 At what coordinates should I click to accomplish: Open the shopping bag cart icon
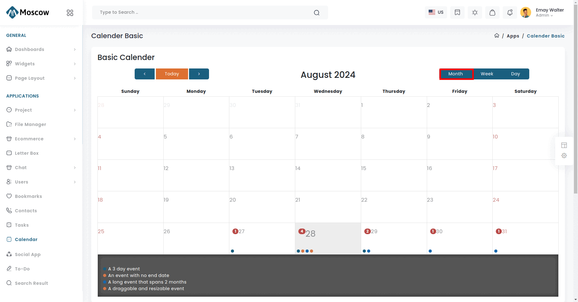pos(492,13)
